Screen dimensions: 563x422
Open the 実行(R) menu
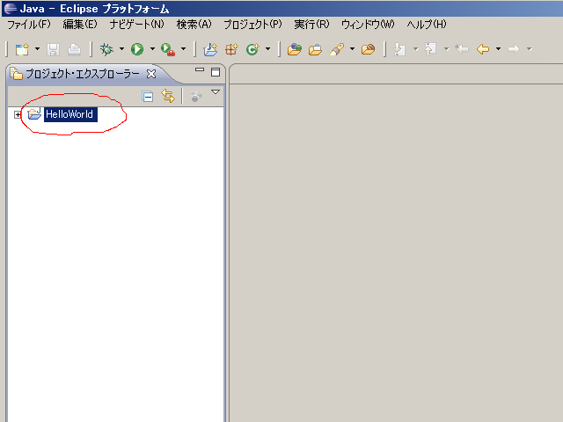(x=311, y=25)
